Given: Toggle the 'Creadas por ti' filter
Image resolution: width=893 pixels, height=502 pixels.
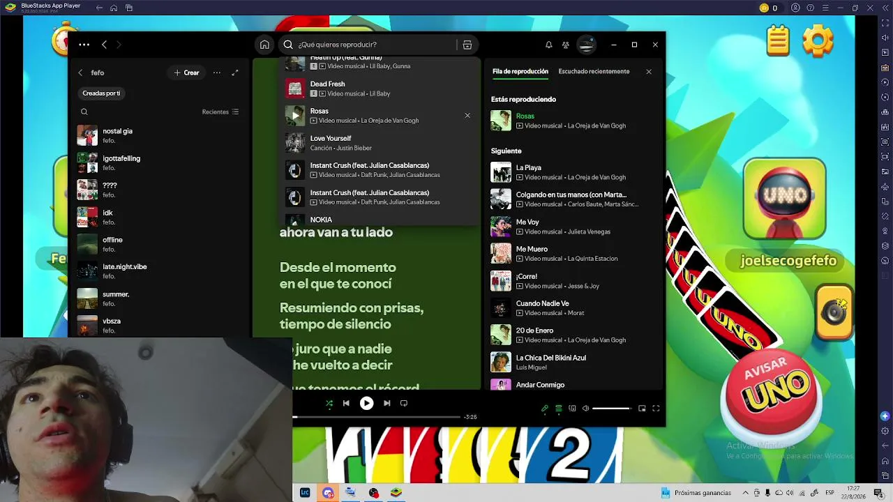Looking at the screenshot, I should point(101,93).
